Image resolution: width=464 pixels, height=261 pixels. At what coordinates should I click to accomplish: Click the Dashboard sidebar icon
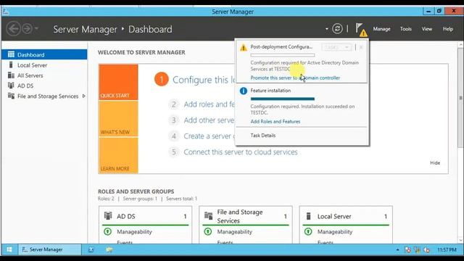11,54
